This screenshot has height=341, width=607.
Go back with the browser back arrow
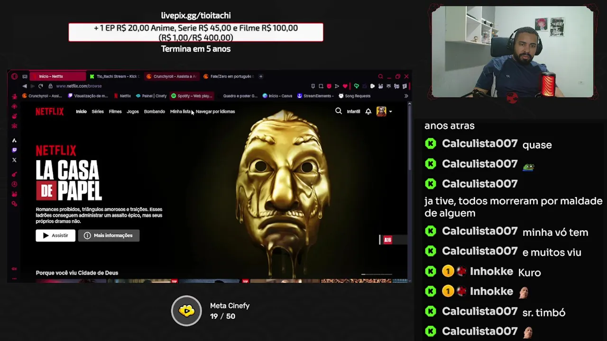(25, 86)
